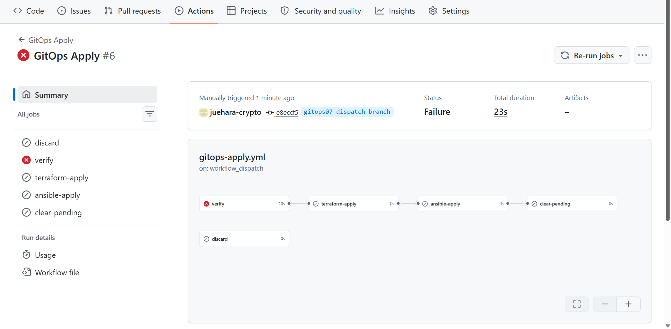Image resolution: width=671 pixels, height=329 pixels.
Task: Click terraform-apply node in workflow graph
Action: pyautogui.click(x=353, y=203)
